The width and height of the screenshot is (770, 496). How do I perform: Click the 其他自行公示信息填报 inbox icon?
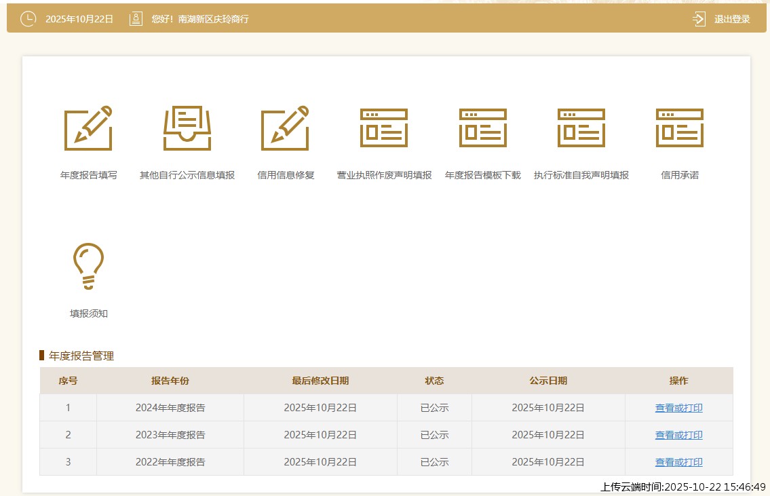coord(187,128)
